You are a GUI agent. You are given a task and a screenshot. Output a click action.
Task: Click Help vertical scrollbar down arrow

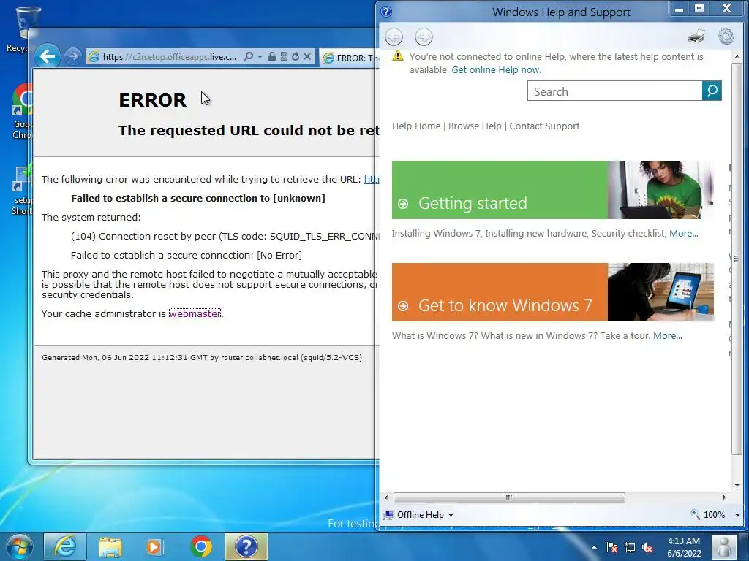tap(737, 486)
